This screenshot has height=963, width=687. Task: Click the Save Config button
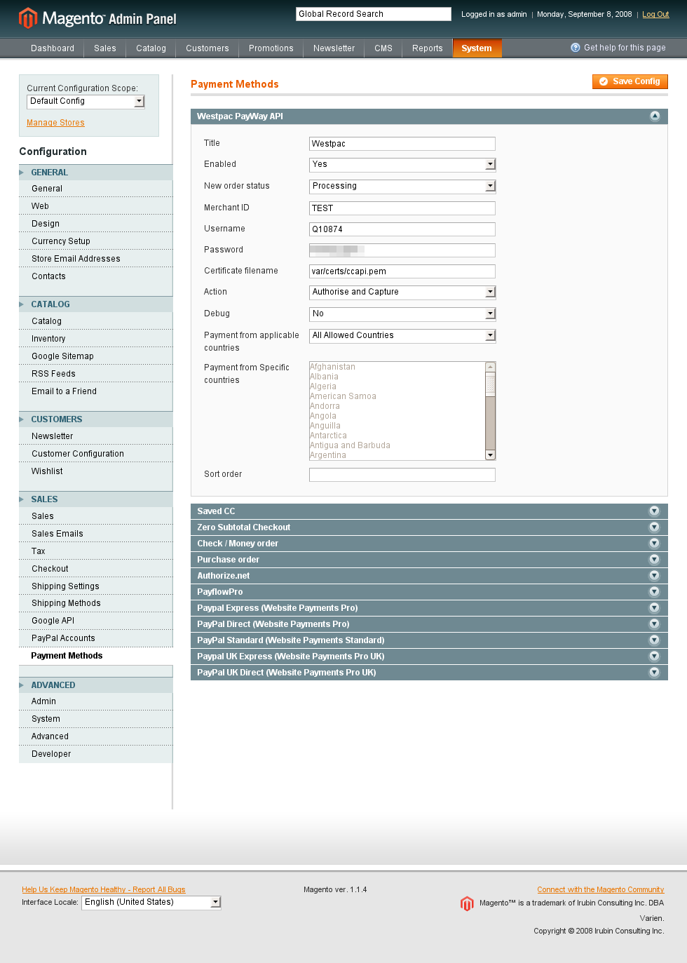pyautogui.click(x=630, y=81)
